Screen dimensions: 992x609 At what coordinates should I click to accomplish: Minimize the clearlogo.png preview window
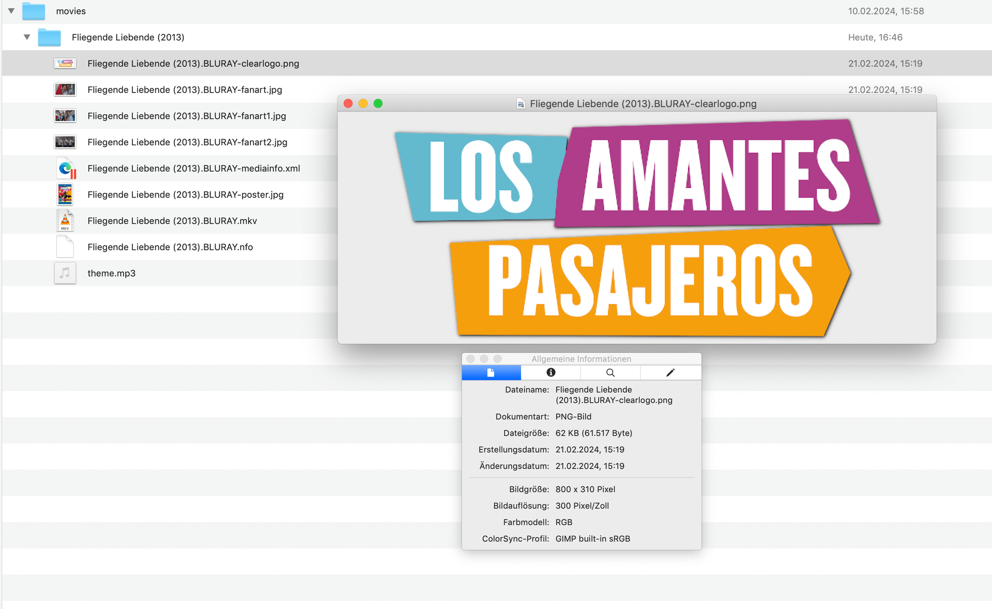(363, 103)
